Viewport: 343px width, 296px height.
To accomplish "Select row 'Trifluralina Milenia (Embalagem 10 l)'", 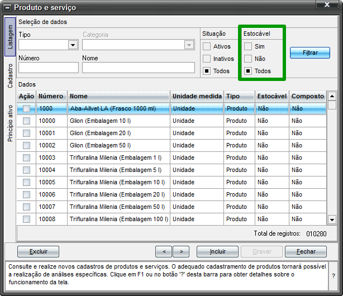I will [171, 182].
